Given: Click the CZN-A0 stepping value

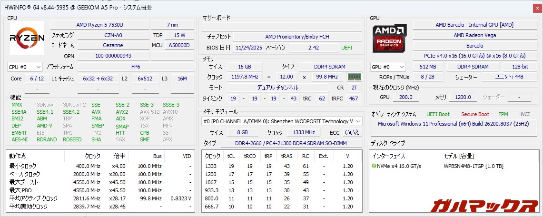Looking at the screenshot, I should click(x=113, y=35).
